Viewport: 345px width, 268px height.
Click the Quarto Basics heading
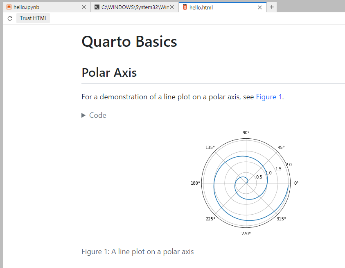click(x=129, y=41)
